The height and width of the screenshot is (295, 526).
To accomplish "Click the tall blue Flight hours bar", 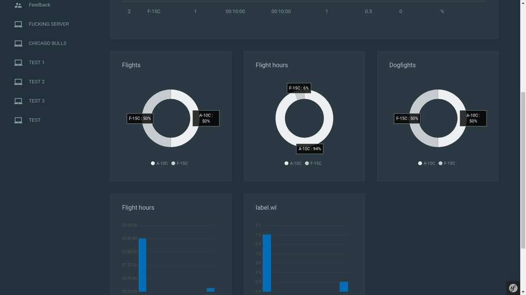I will 143,265.
